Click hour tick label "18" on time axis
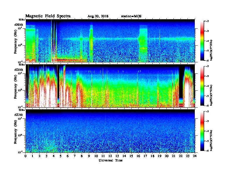 pos(152,156)
